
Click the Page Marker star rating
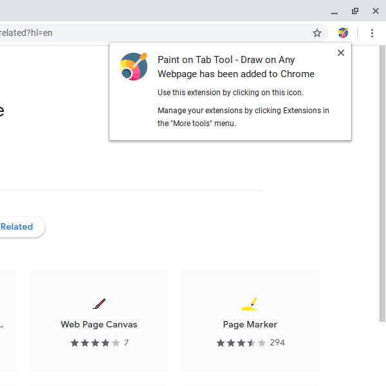pos(241,343)
